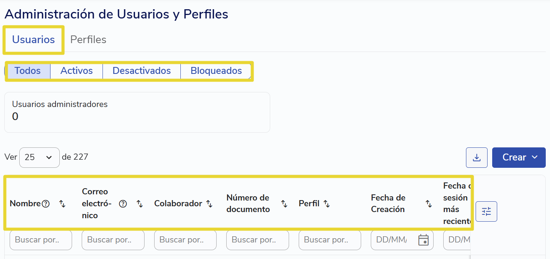Select the Usuarios tab
The width and height of the screenshot is (550, 259).
coord(34,40)
